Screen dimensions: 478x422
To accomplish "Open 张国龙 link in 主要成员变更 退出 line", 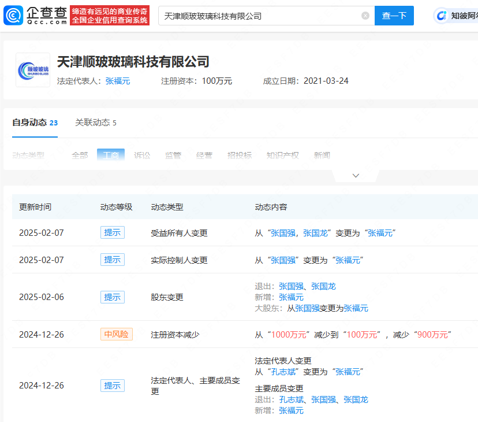I will [x=356, y=399].
